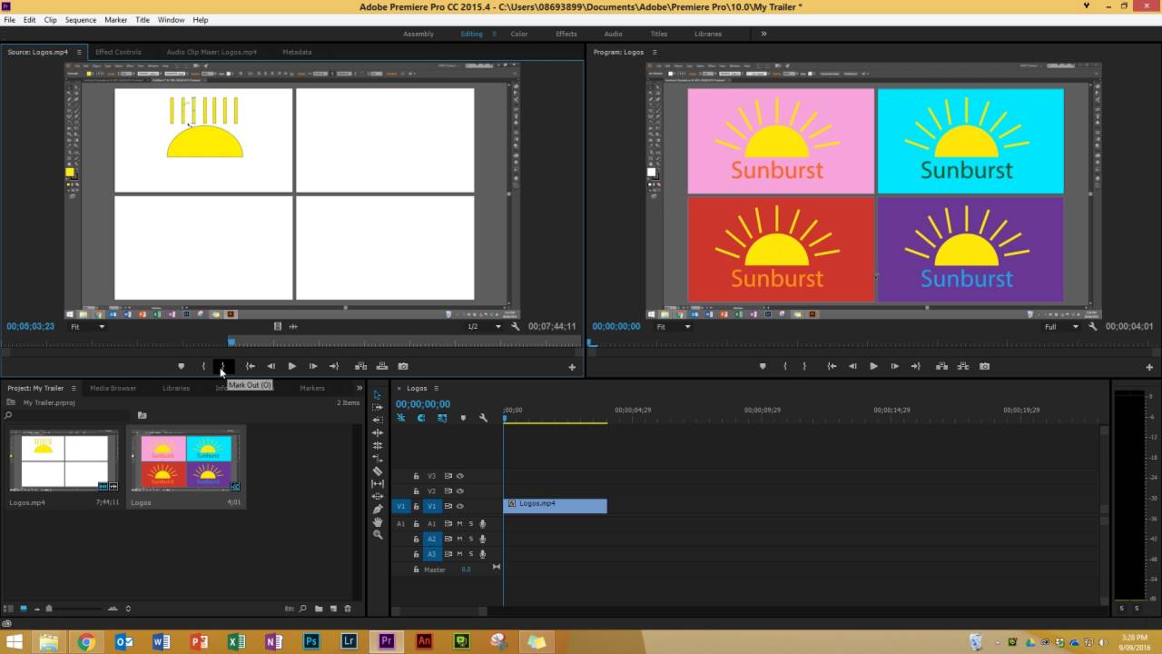Toggle visibility of track V1

pos(460,506)
